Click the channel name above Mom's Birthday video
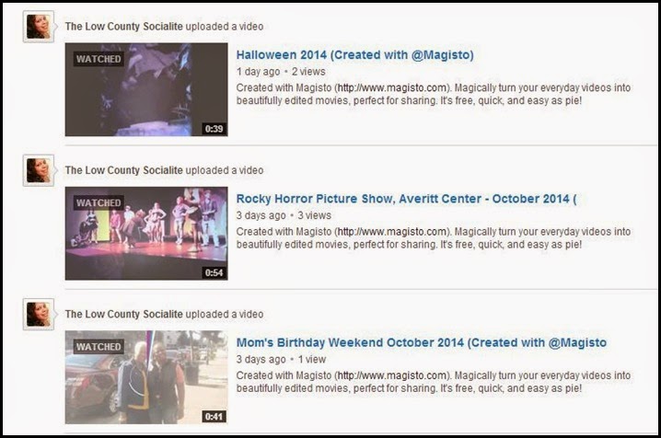The height and width of the screenshot is (438, 661). [x=124, y=314]
